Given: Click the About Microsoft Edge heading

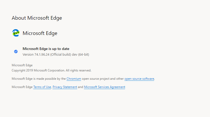Looking at the screenshot, I should (x=37, y=18).
